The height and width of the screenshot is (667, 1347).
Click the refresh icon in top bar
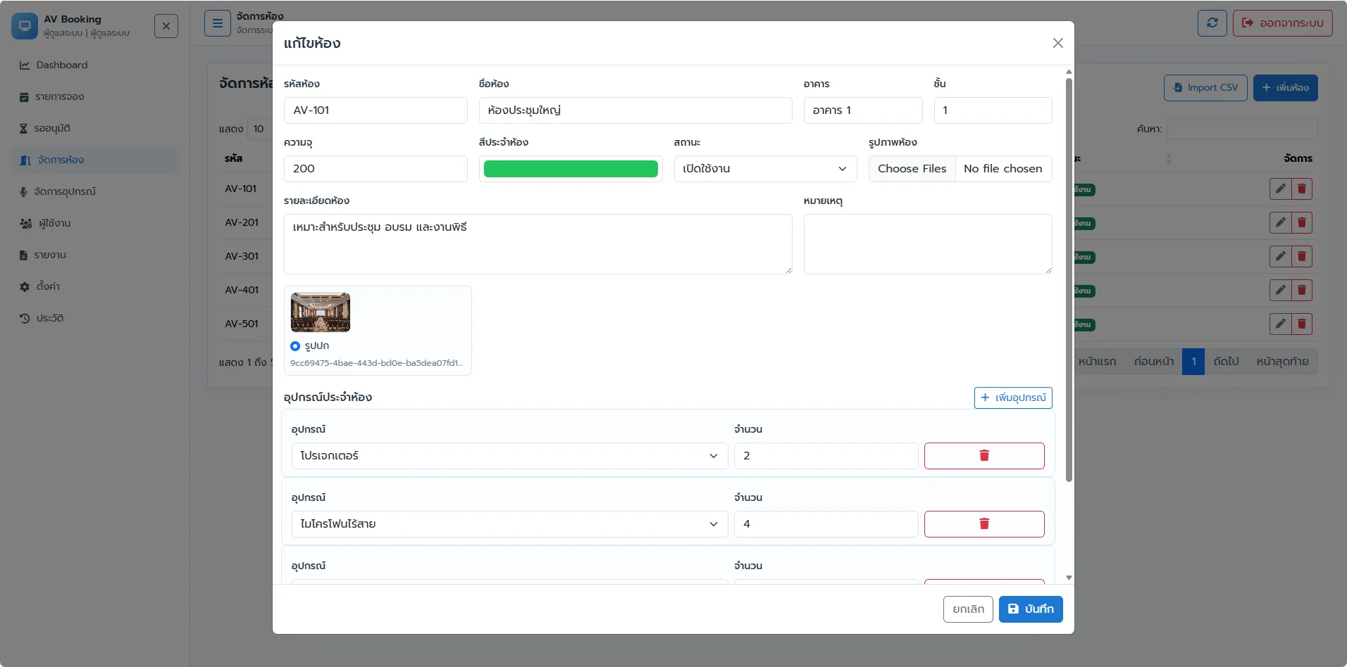[x=1212, y=23]
